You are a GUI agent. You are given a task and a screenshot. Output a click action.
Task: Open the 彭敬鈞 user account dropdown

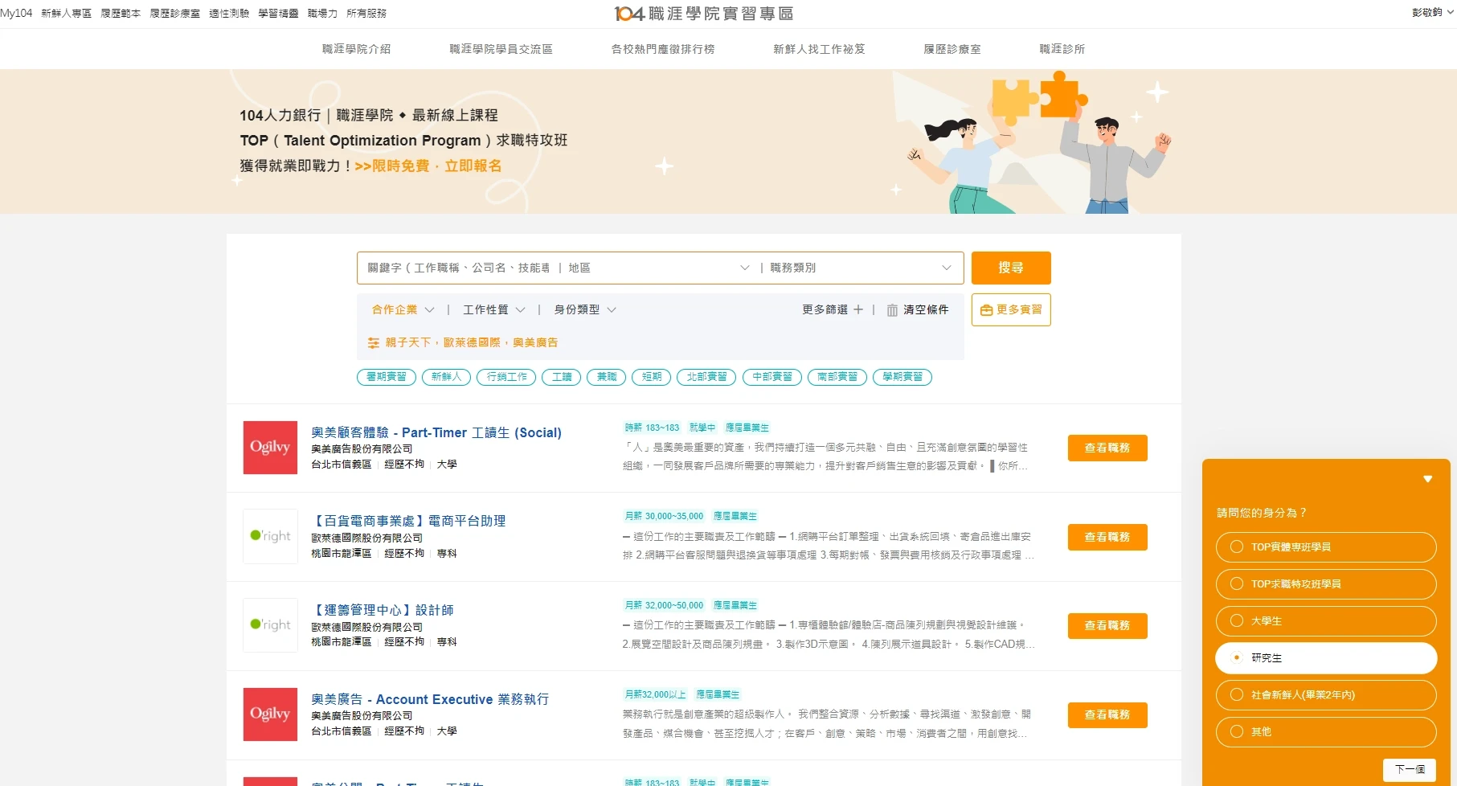[x=1433, y=12]
